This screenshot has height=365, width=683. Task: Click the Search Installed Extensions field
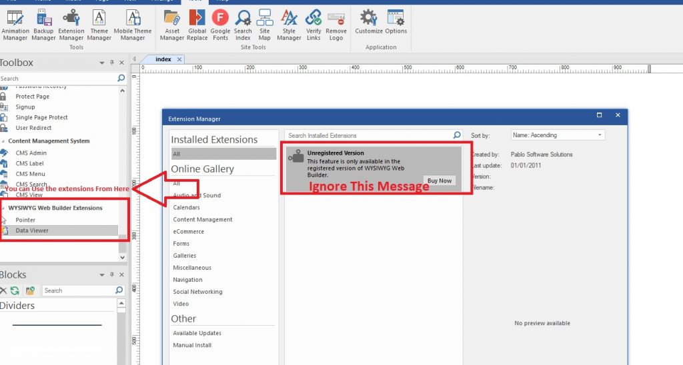(x=369, y=135)
